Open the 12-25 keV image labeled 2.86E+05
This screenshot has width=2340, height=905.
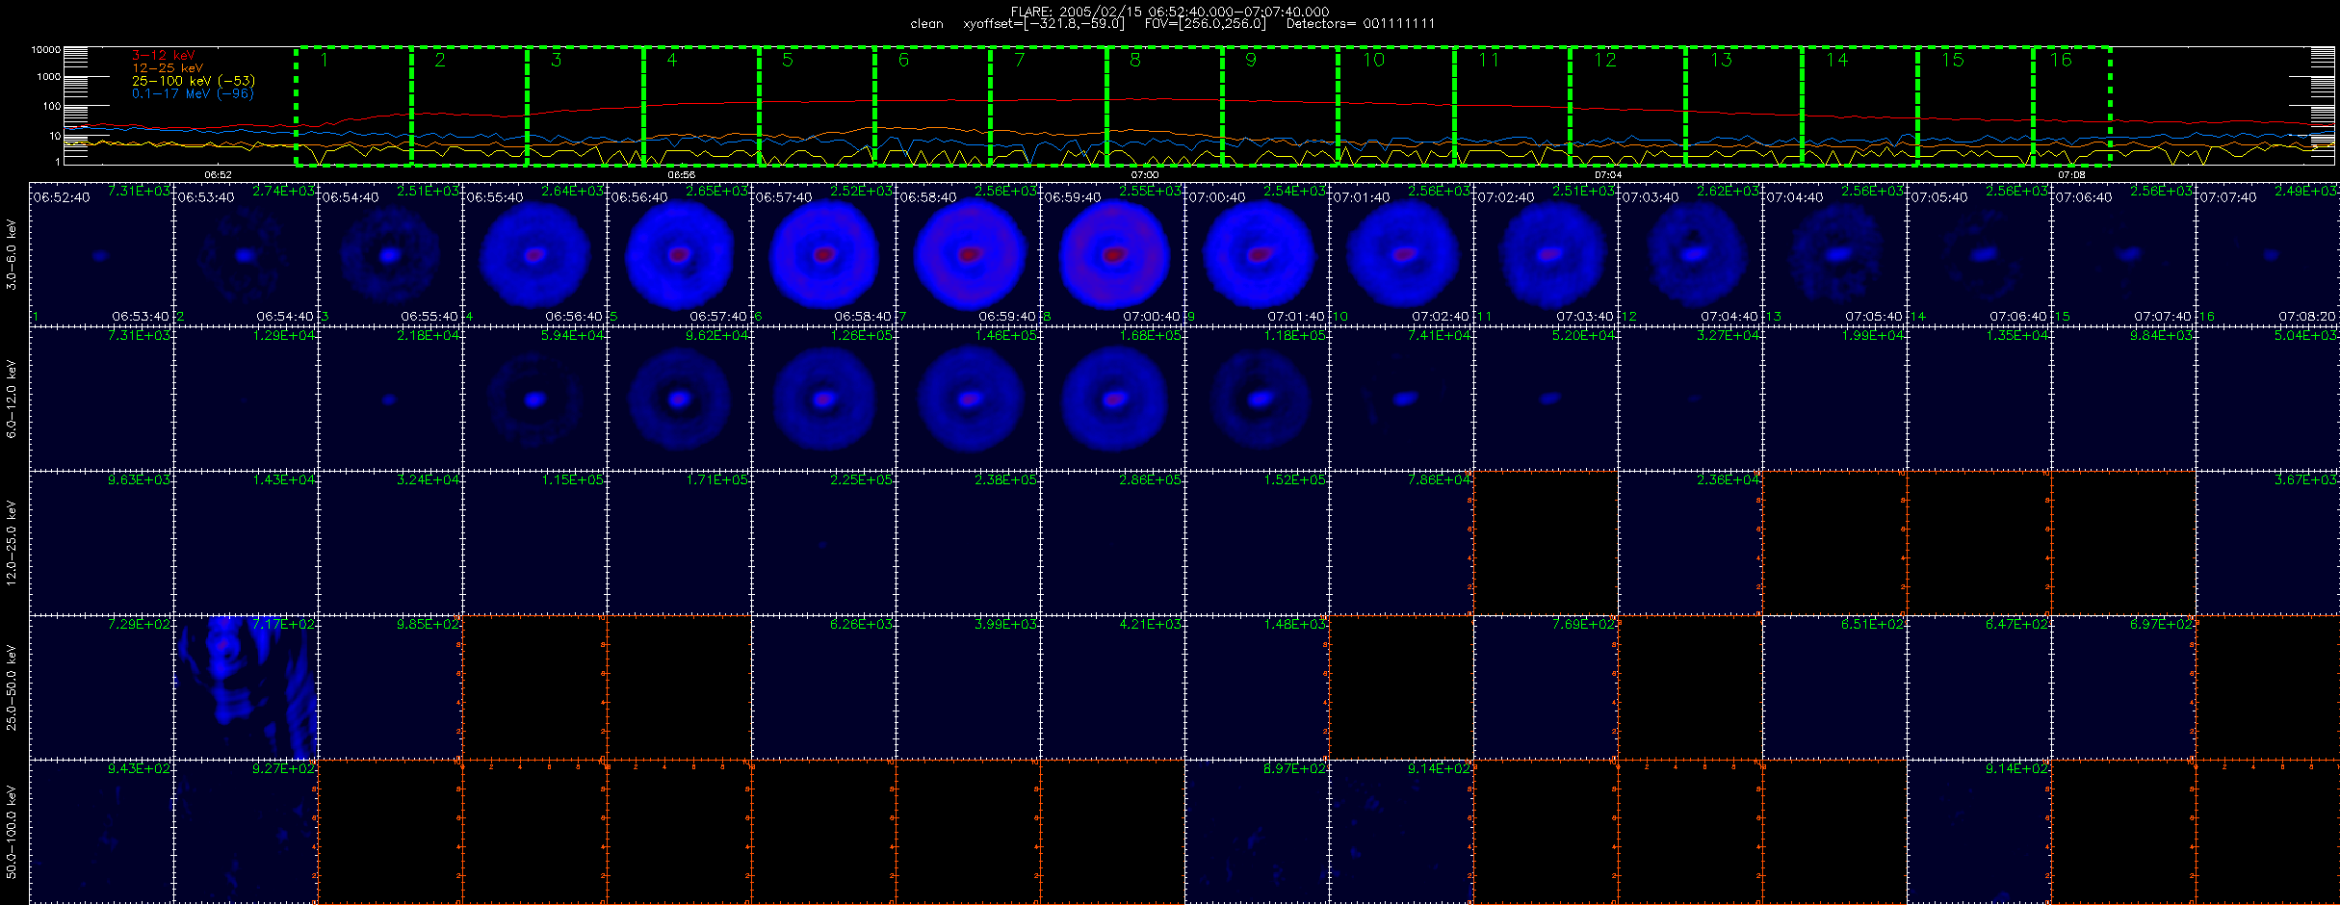[x=1112, y=543]
